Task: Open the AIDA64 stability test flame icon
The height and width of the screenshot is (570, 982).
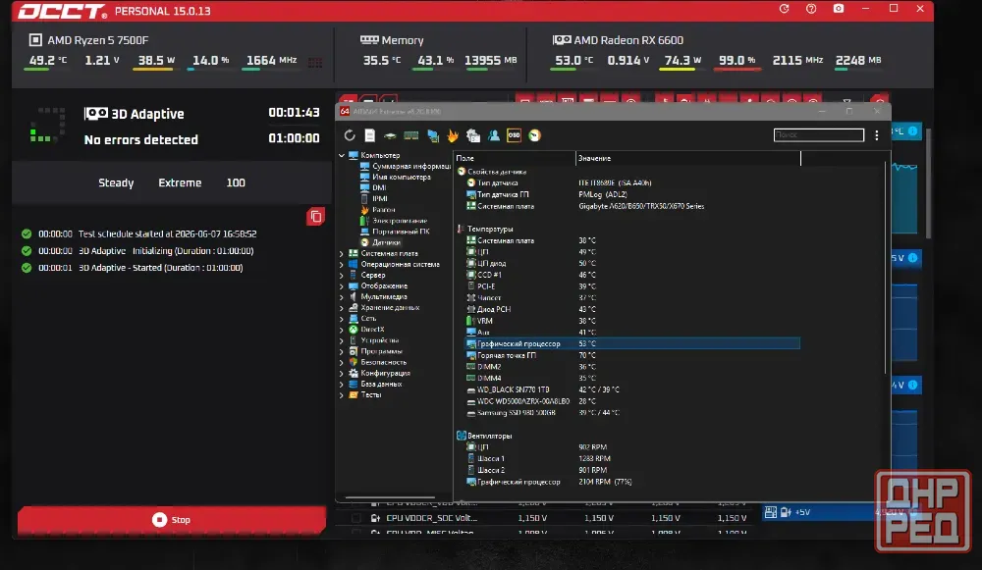Action: point(453,135)
